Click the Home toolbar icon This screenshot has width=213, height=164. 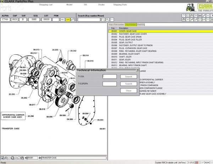tap(184, 20)
